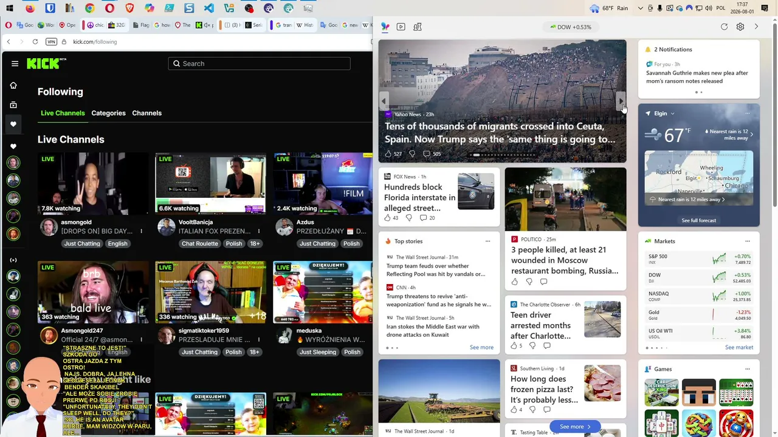Show previous headline story with left arrow
This screenshot has width=778, height=437.
tap(384, 101)
